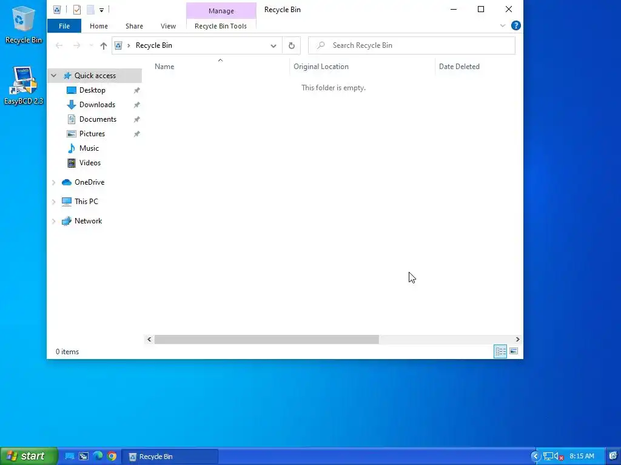
Task: Click Recycle Bin taskbar window button
Action: coord(170,457)
